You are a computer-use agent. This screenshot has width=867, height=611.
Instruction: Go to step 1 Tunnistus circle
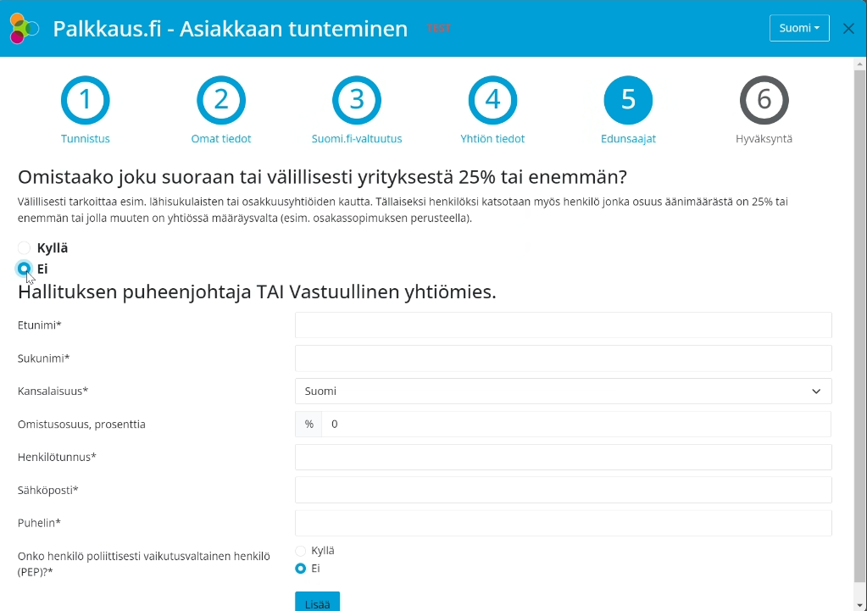pos(85,100)
